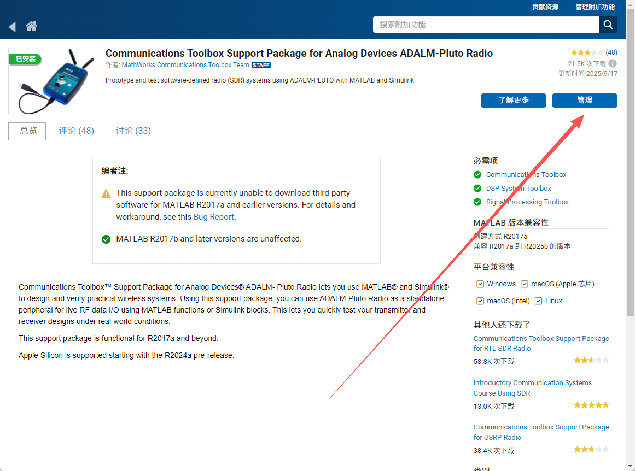Click the 已安装 installed badge
The image size is (635, 471).
pyautogui.click(x=25, y=58)
